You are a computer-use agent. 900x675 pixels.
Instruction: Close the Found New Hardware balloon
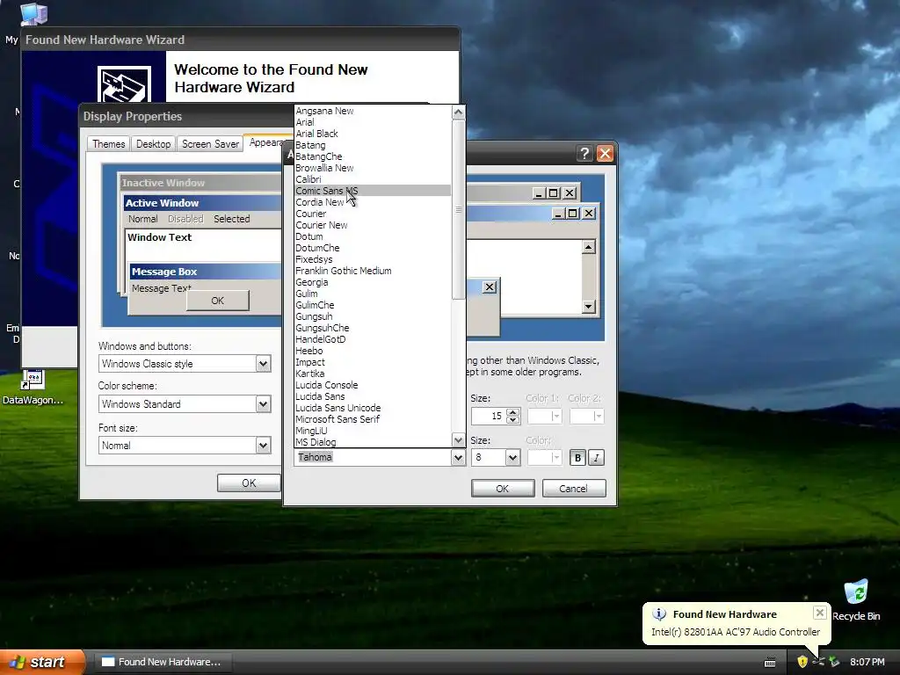(820, 613)
